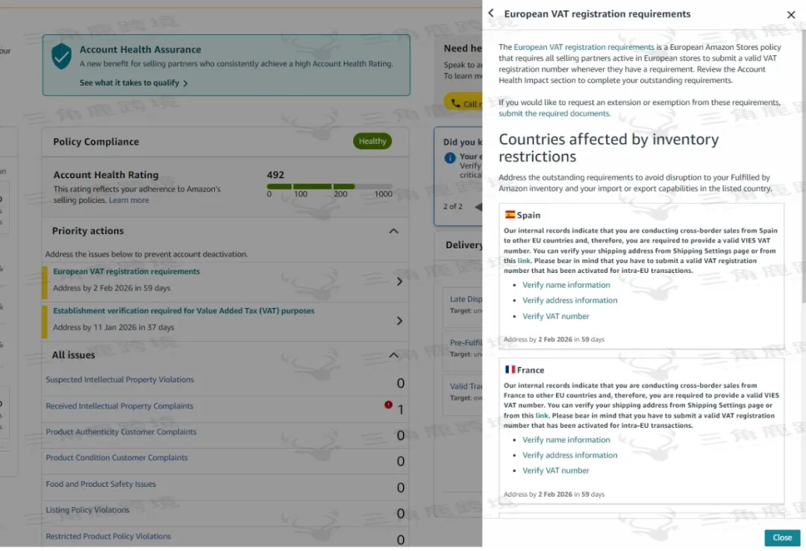
Task: Open Product Condition Customer Complaints
Action: point(116,458)
